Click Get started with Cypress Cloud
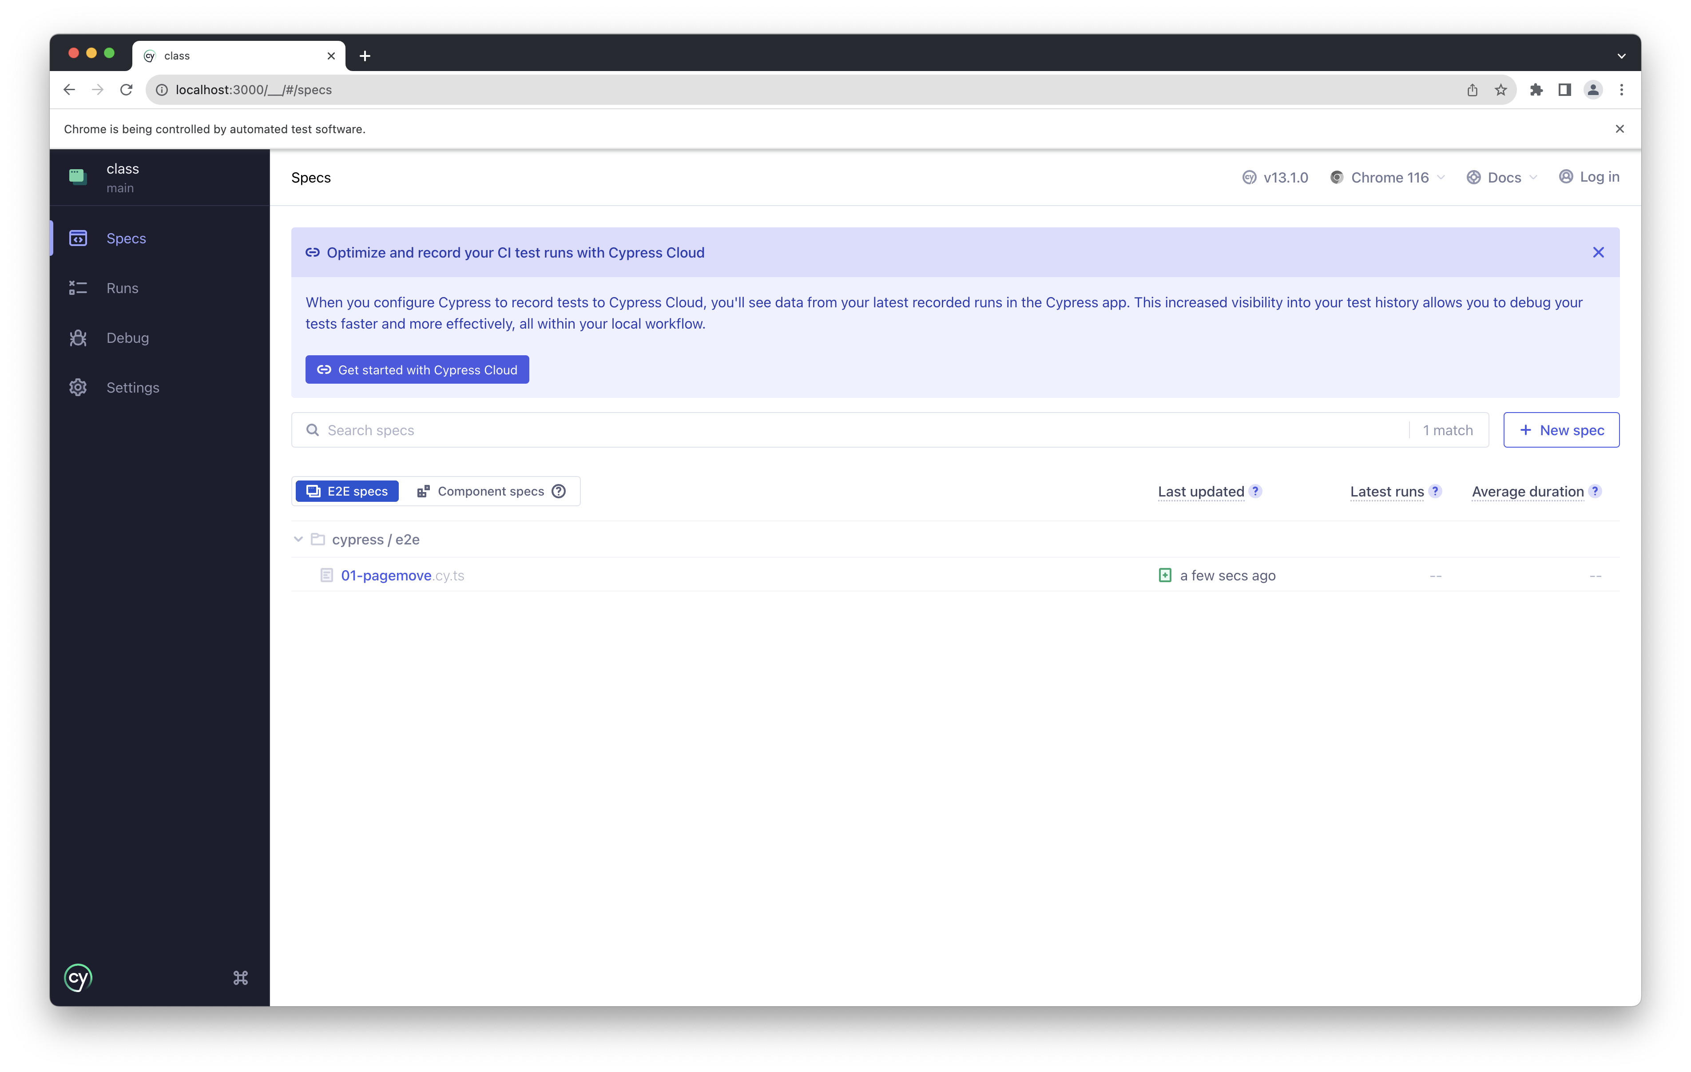Viewport: 1691px width, 1072px height. pyautogui.click(x=417, y=369)
